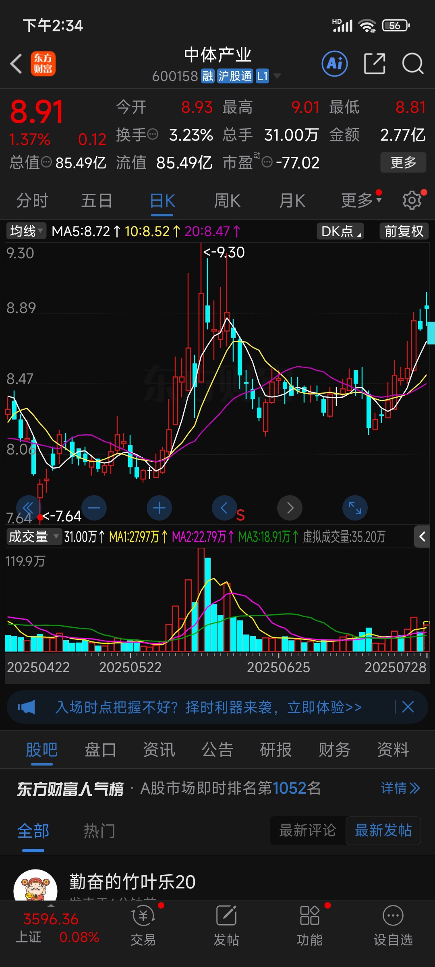Screen dimensions: 435x967
Task: Open DK点 dropdown
Action: pos(341,231)
